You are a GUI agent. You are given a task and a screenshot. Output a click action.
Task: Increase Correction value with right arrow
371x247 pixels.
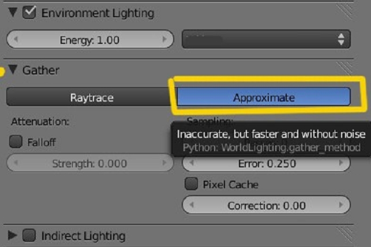pyautogui.click(x=342, y=205)
